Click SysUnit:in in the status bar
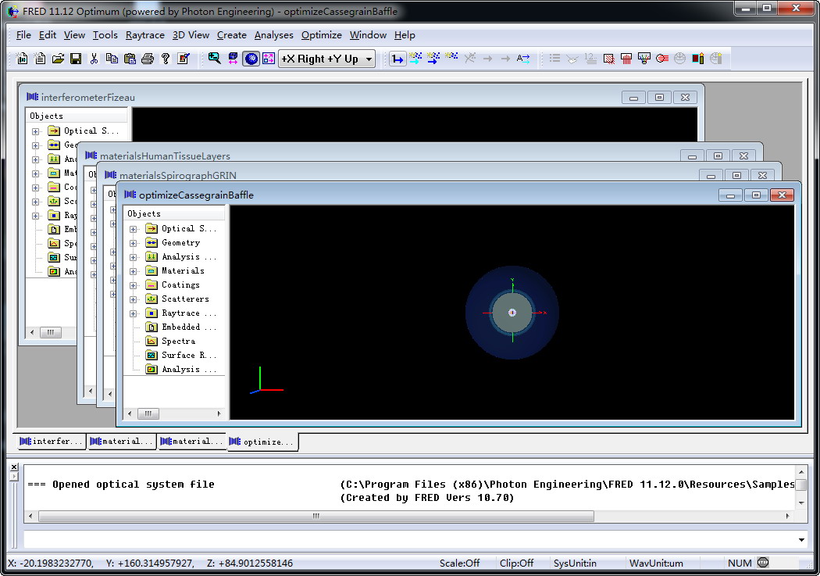The image size is (820, 576). (x=575, y=563)
